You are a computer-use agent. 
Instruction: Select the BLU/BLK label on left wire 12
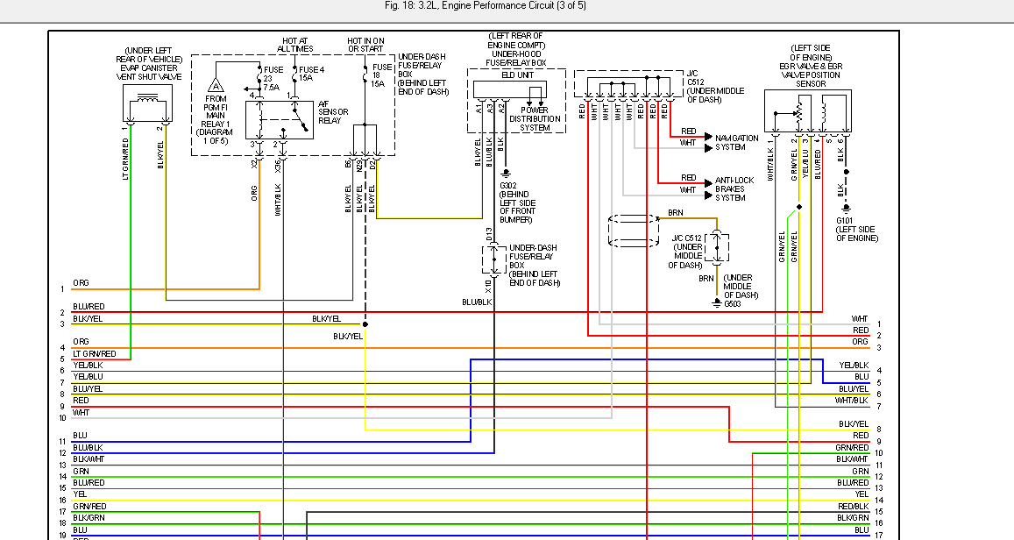point(88,448)
